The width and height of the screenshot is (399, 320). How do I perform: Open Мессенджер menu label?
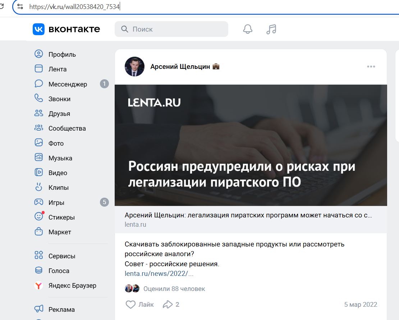(68, 84)
